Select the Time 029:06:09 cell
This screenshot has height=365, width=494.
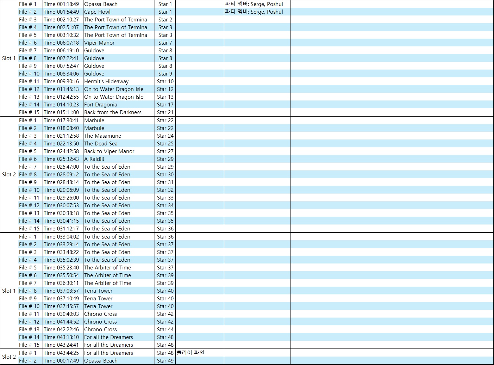pos(63,190)
